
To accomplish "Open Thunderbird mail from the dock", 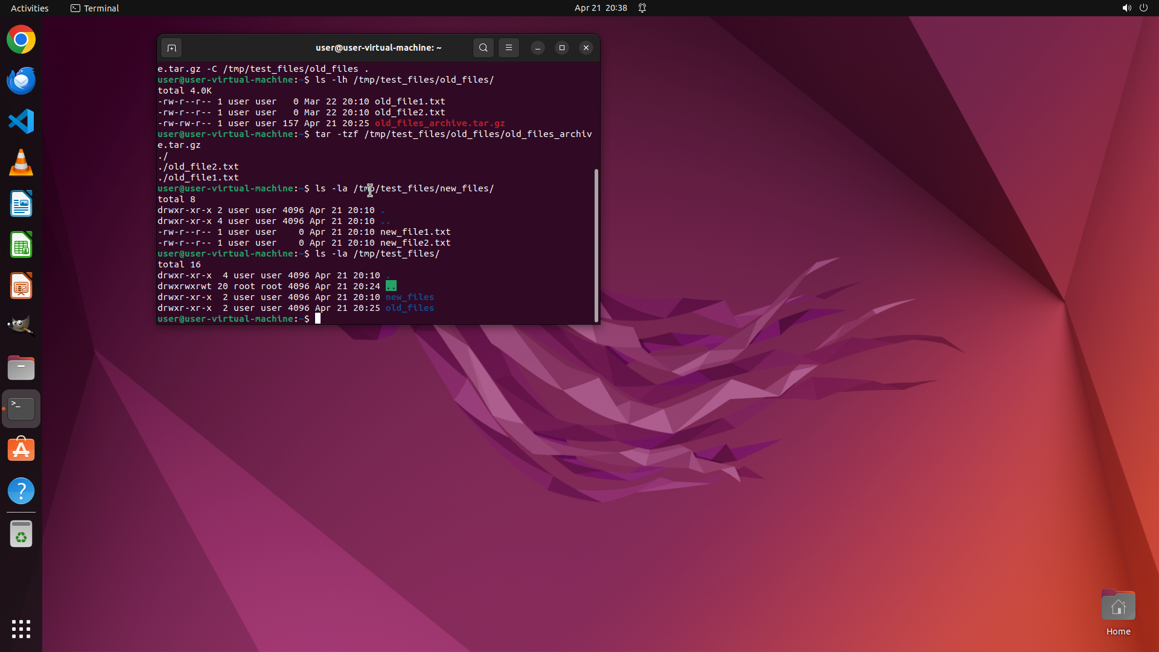I will click(x=21, y=81).
